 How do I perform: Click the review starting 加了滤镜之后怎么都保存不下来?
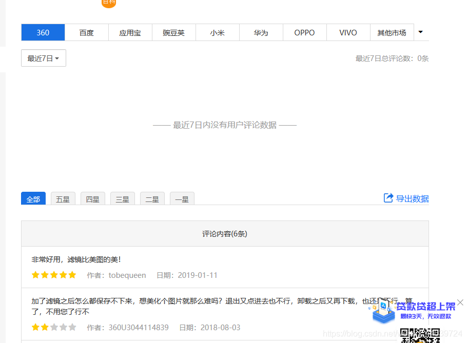222,307
